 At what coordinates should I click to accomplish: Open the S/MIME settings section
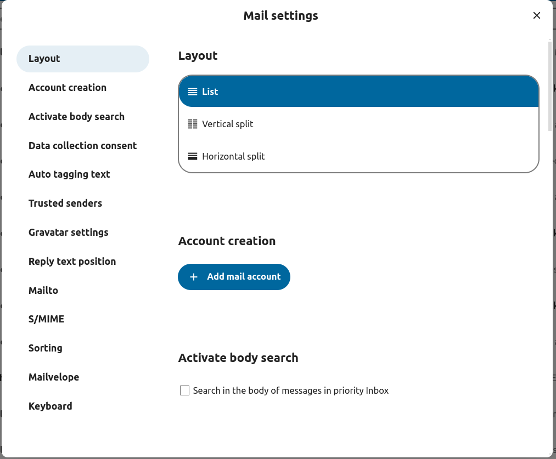pyautogui.click(x=46, y=319)
